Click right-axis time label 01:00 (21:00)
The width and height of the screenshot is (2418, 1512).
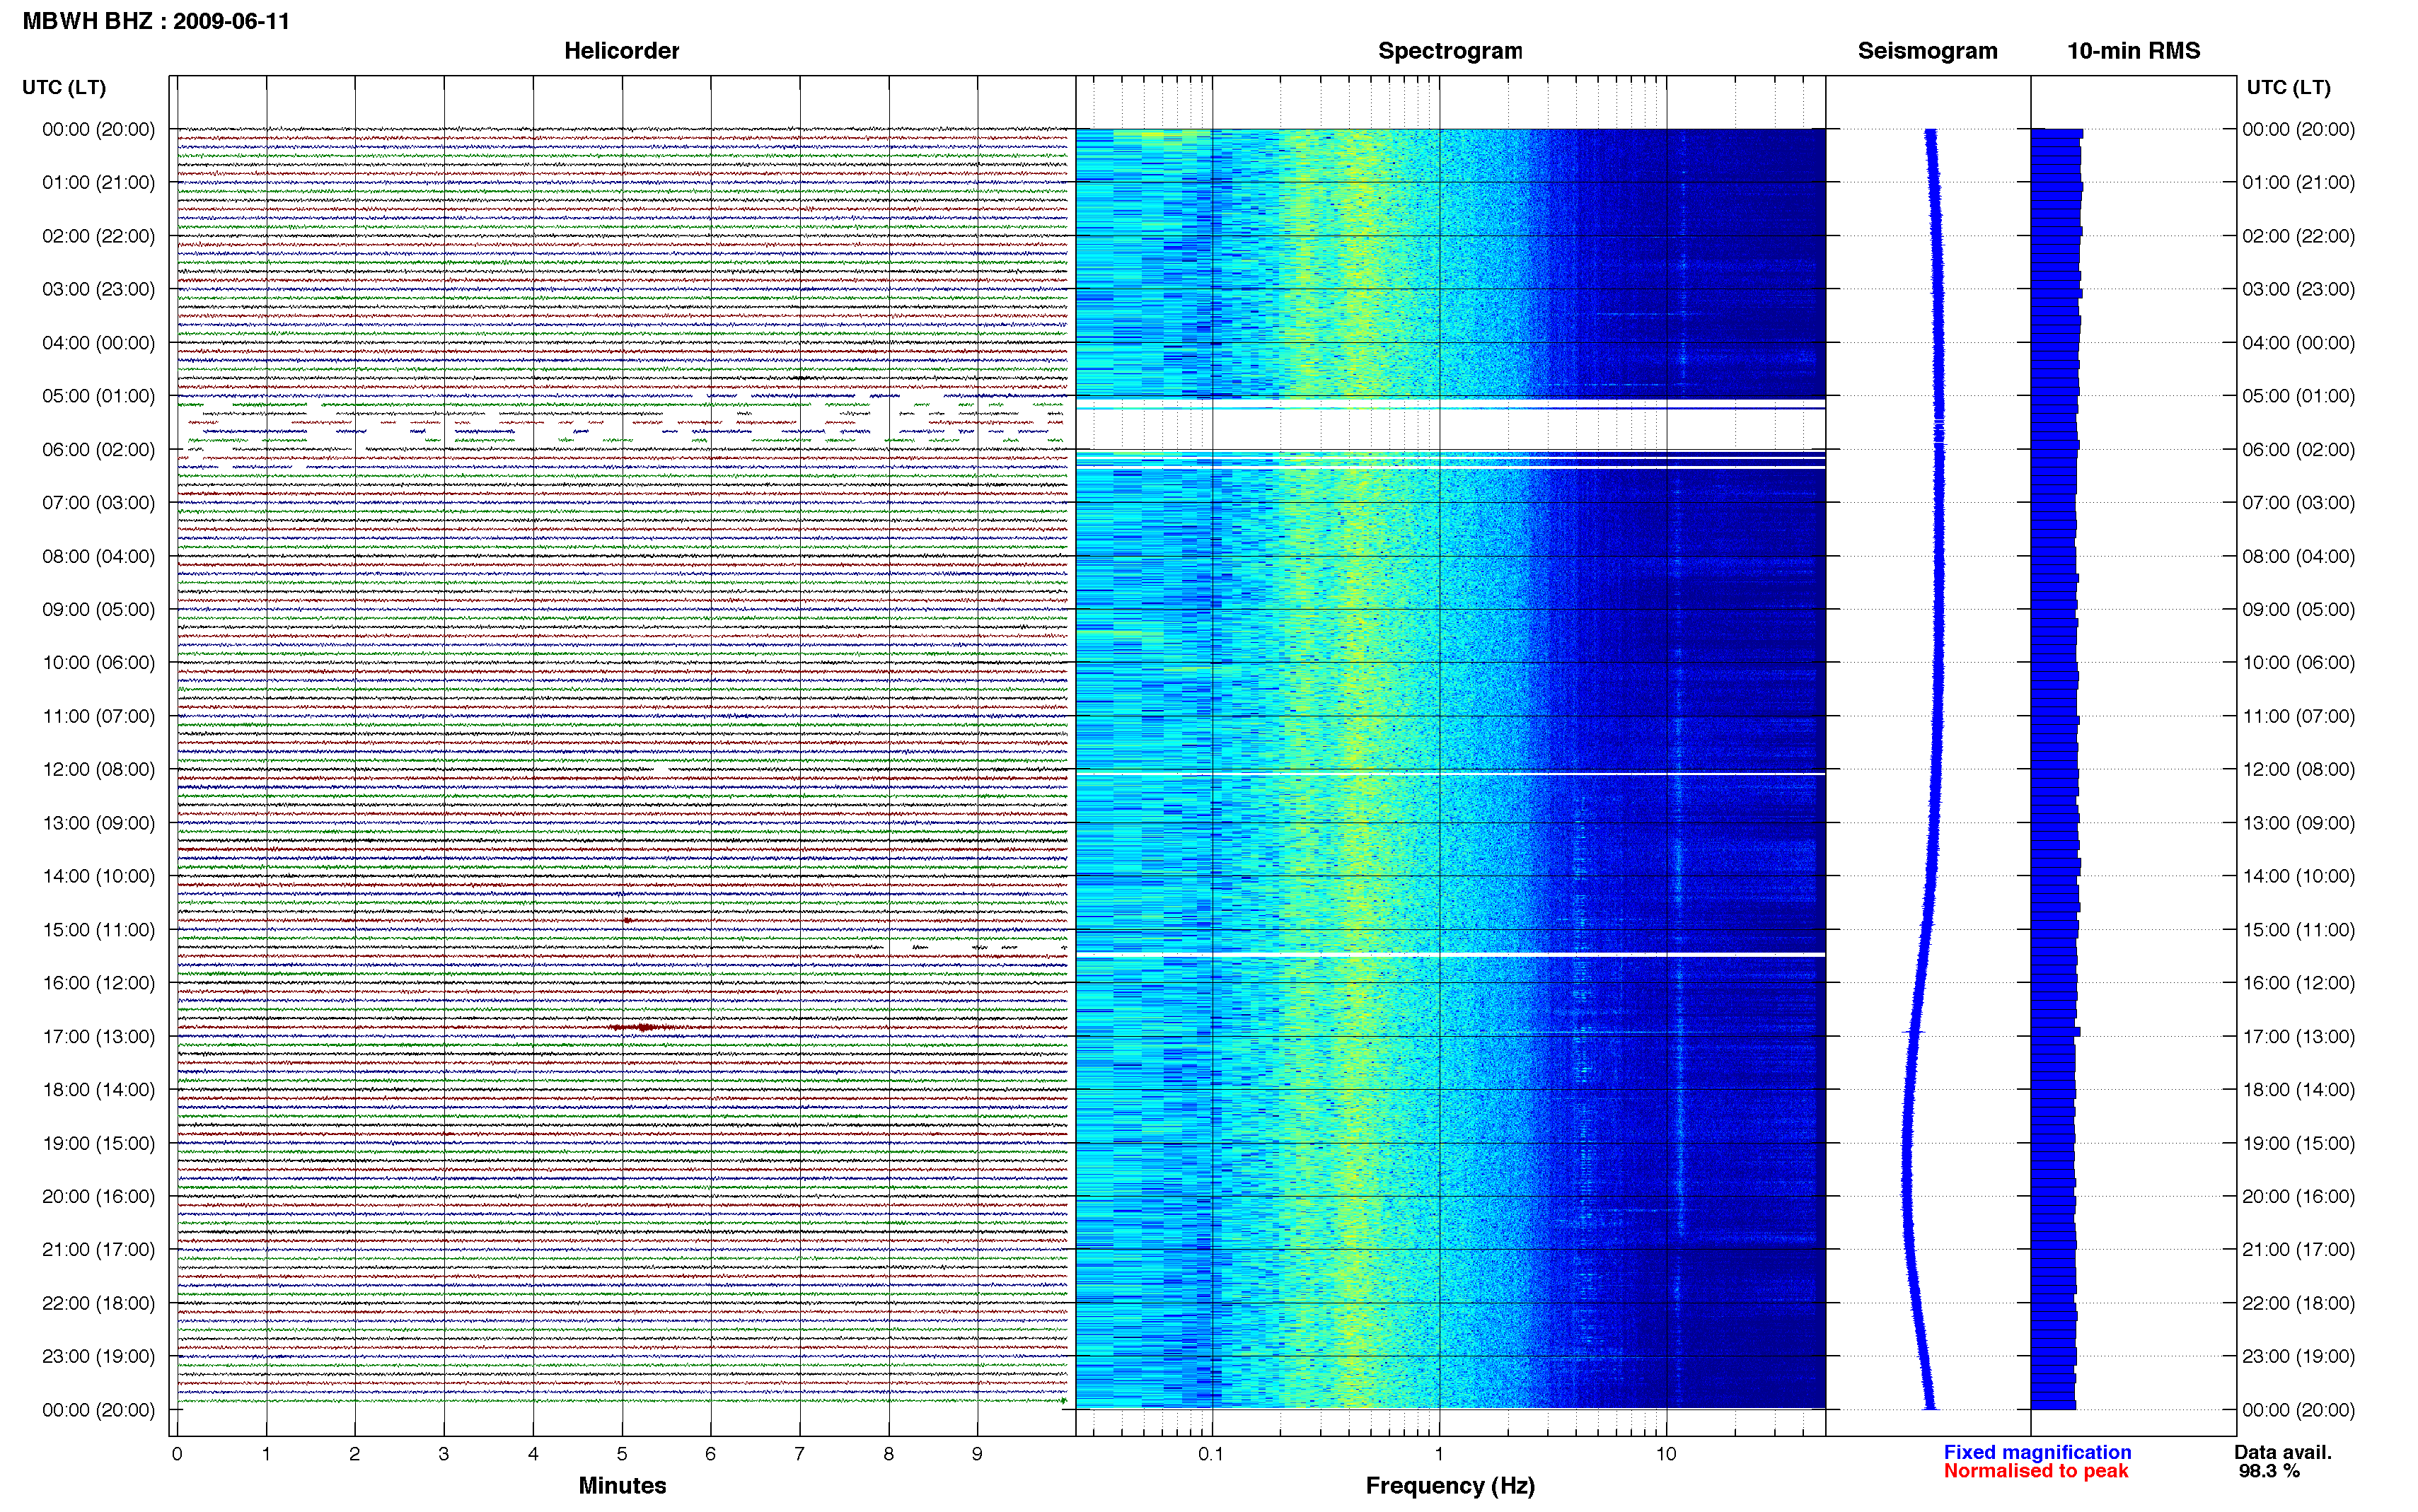pos(2298,183)
